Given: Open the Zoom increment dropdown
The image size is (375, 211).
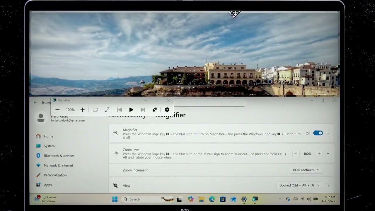Looking at the screenshot, I should click(306, 170).
